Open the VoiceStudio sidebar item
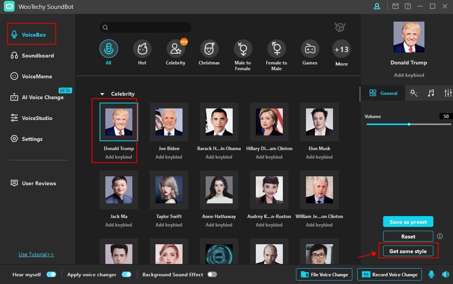The image size is (453, 284). [x=37, y=118]
